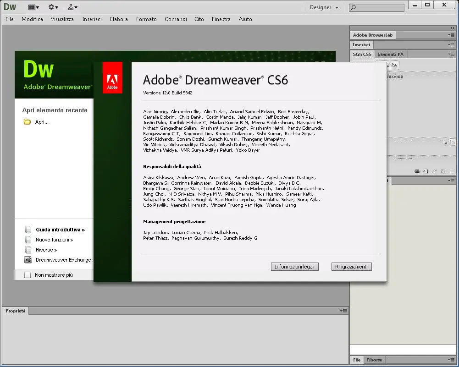Select the Proprietà panel tab

[x=16, y=311]
